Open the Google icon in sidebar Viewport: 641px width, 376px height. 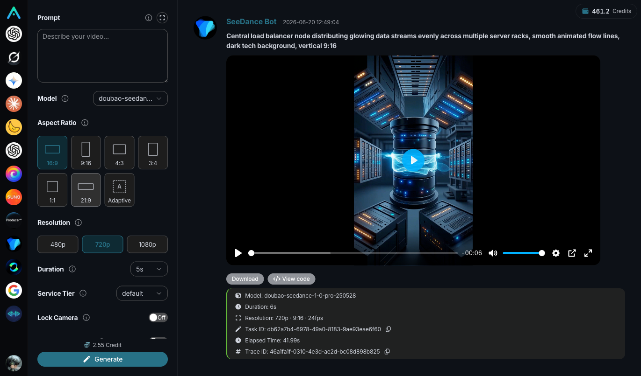click(14, 290)
